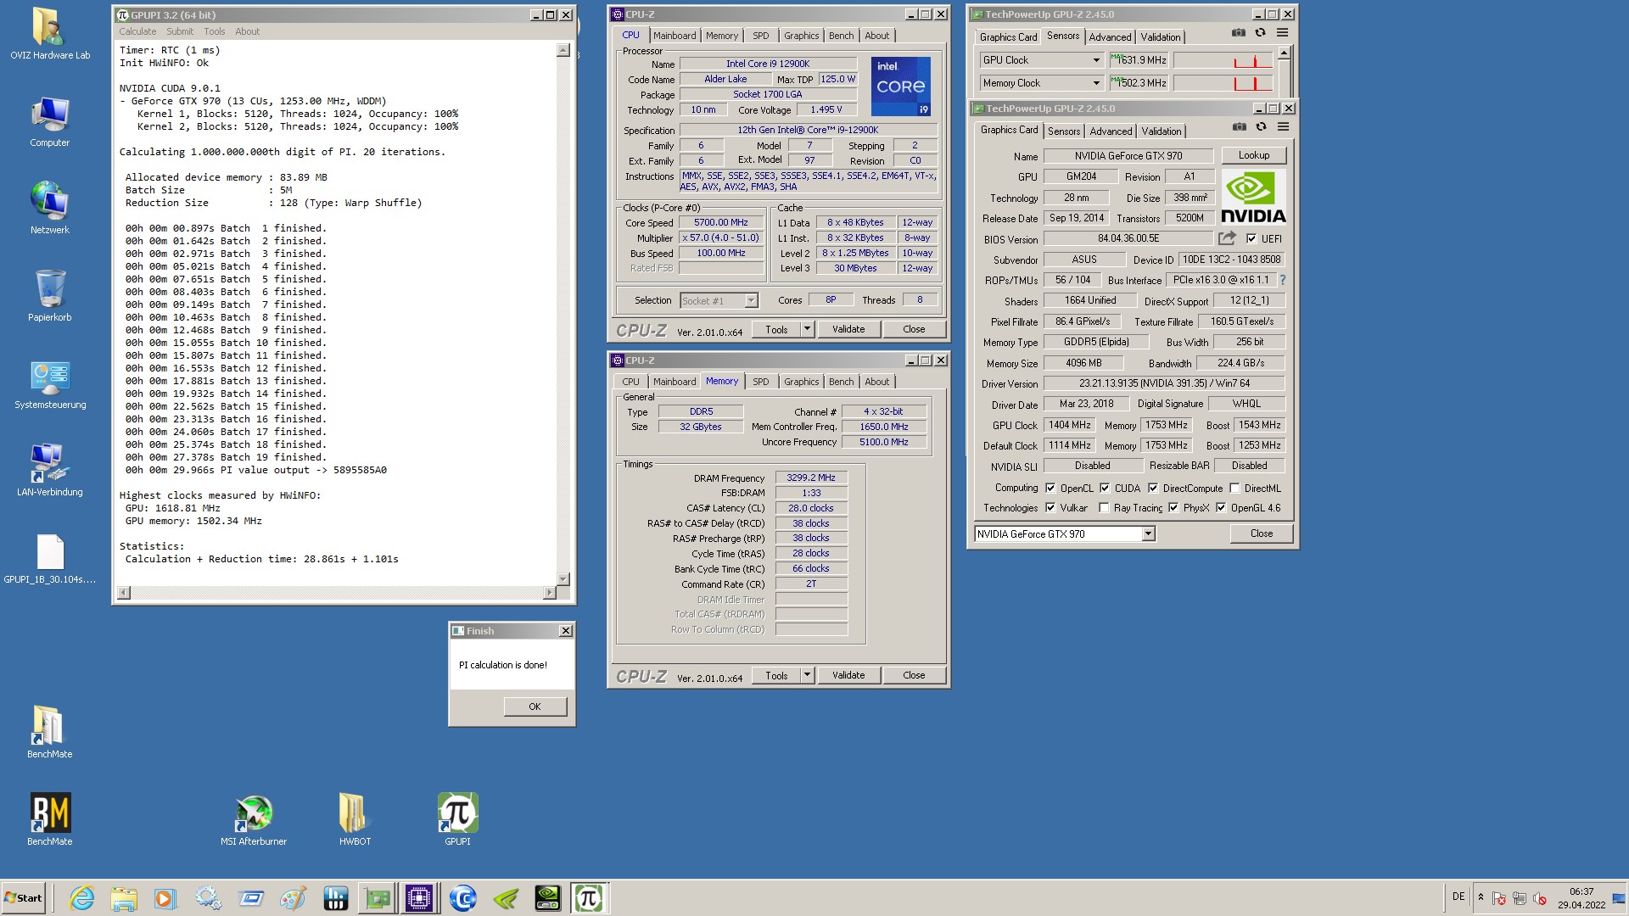This screenshot has height=916, width=1629.
Task: Click the CPU-Z taskbar icon
Action: coord(419,898)
